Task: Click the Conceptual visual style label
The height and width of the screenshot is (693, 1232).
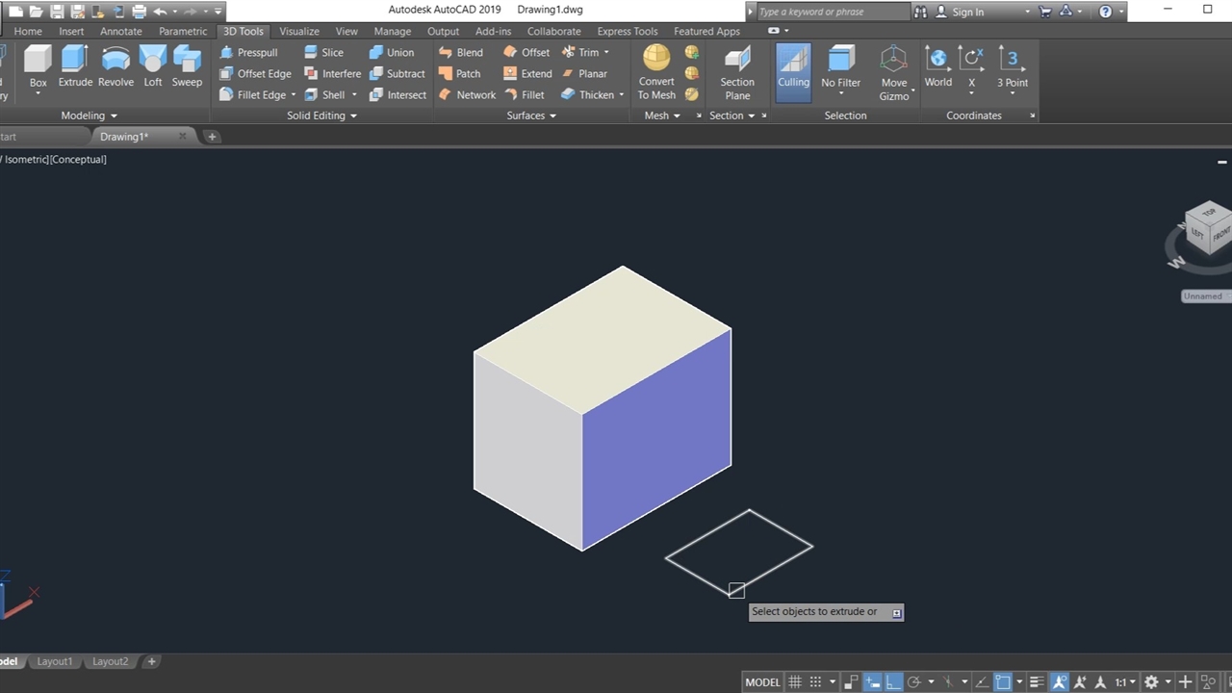Action: pos(78,160)
